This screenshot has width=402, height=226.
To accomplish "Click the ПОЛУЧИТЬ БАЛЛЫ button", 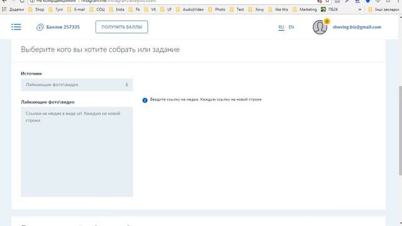I will [122, 27].
